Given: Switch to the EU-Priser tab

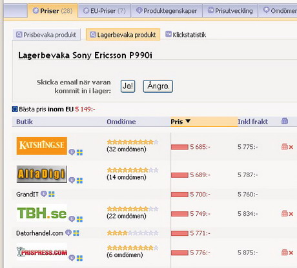Looking at the screenshot, I should pos(105,11).
